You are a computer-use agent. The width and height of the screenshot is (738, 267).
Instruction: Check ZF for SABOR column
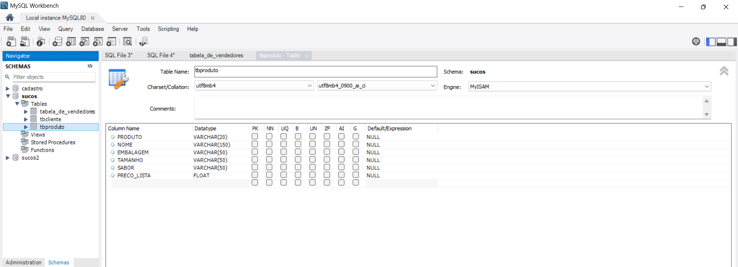coord(327,167)
